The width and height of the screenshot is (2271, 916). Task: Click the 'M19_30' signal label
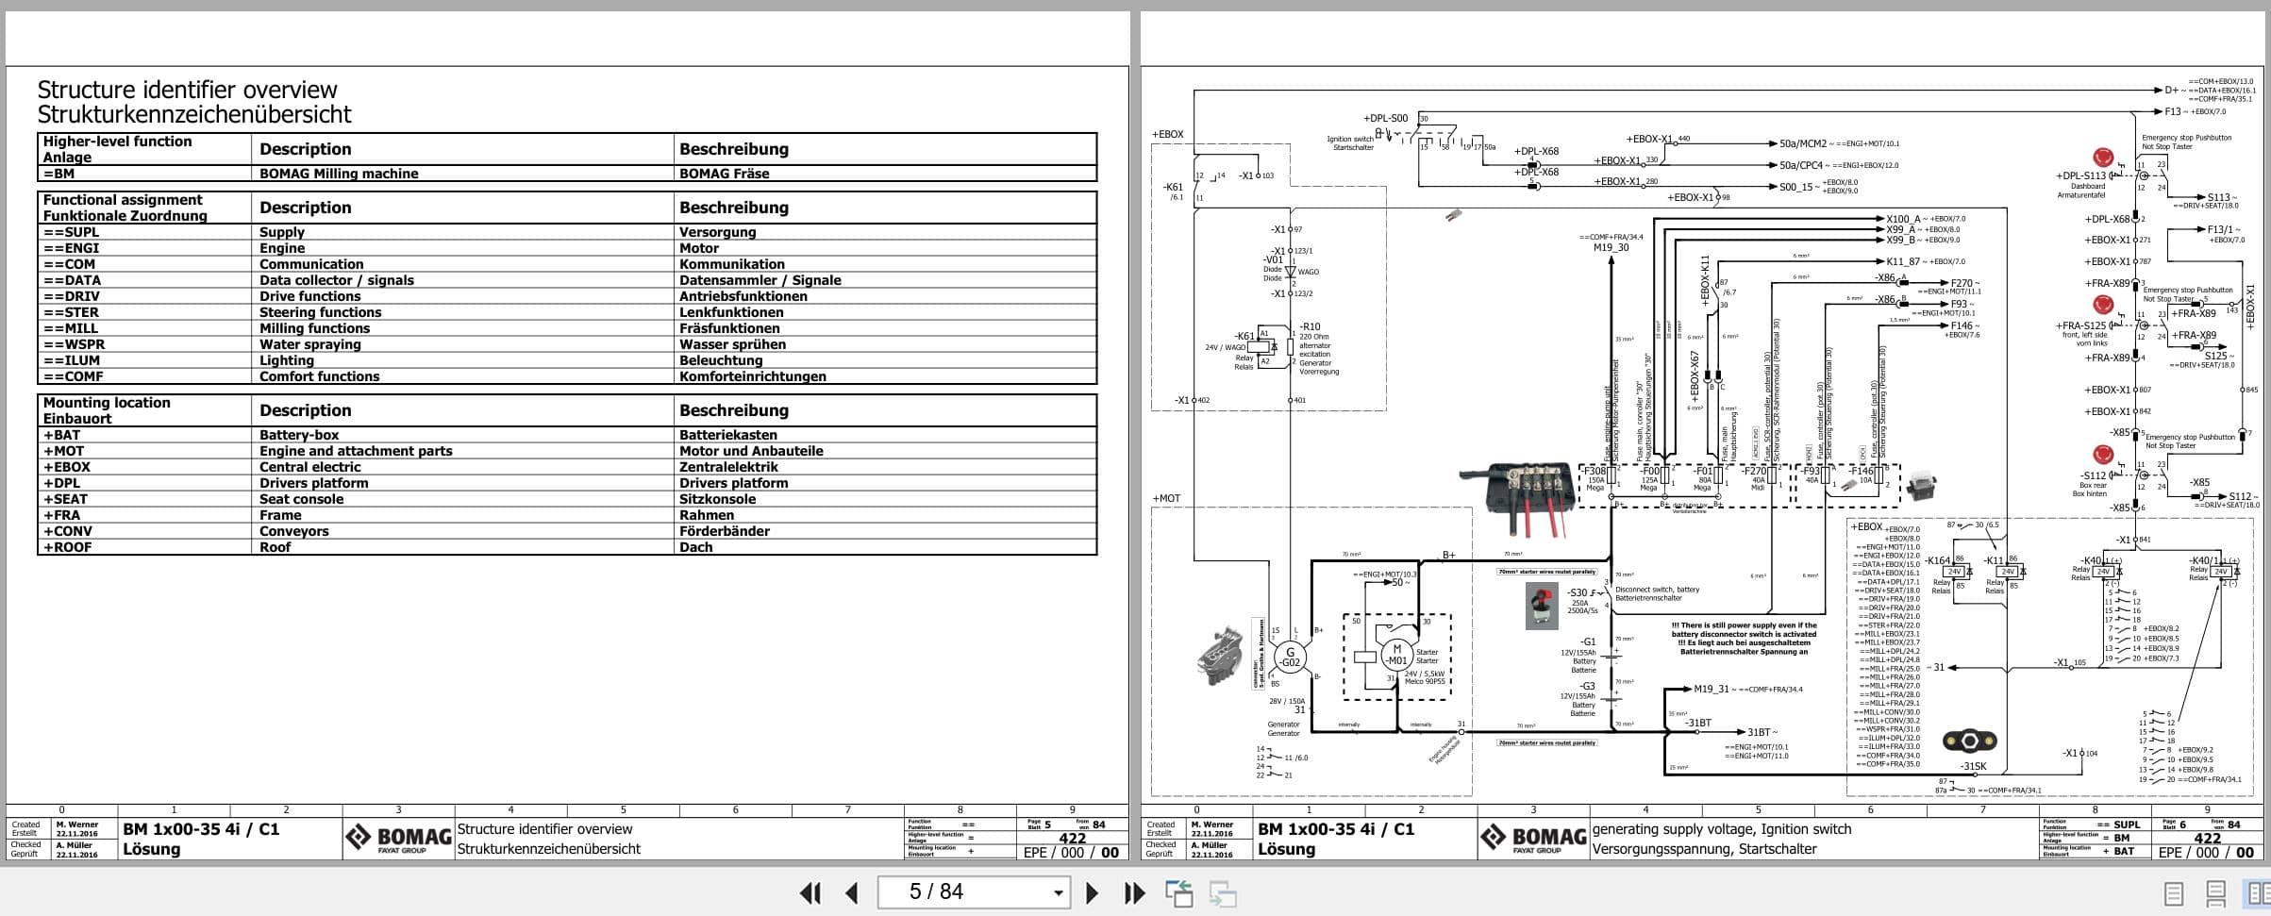[1611, 248]
